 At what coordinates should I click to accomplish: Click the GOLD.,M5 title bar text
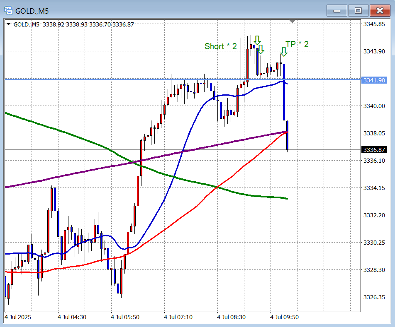[x=32, y=11]
